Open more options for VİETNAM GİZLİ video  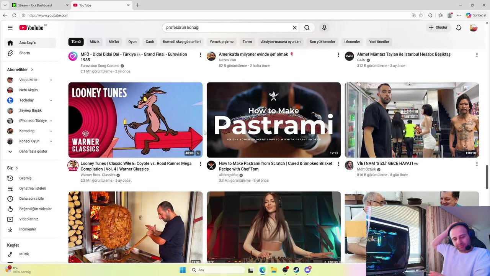[477, 164]
